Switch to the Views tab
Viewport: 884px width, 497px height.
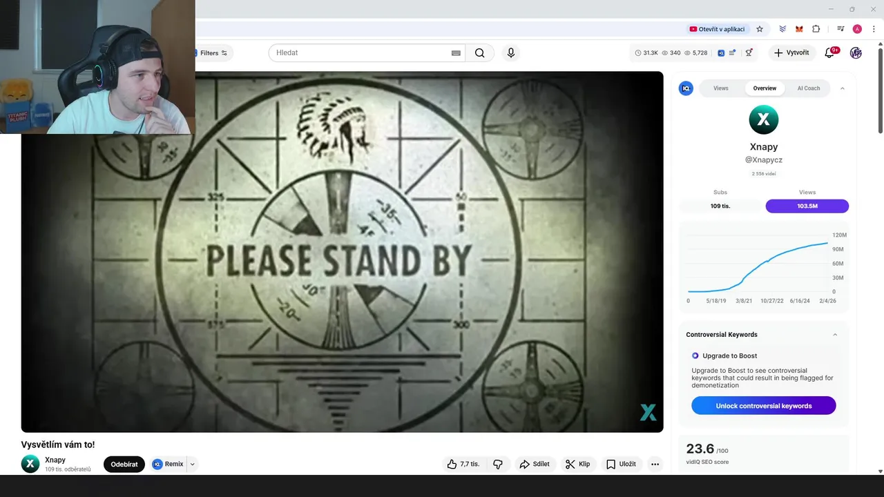pos(720,88)
